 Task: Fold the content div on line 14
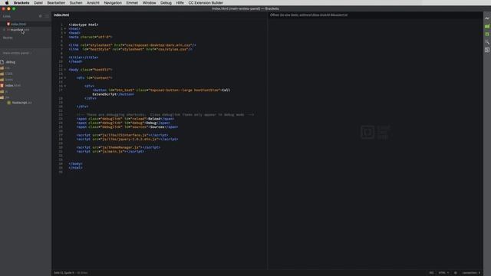[65, 77]
